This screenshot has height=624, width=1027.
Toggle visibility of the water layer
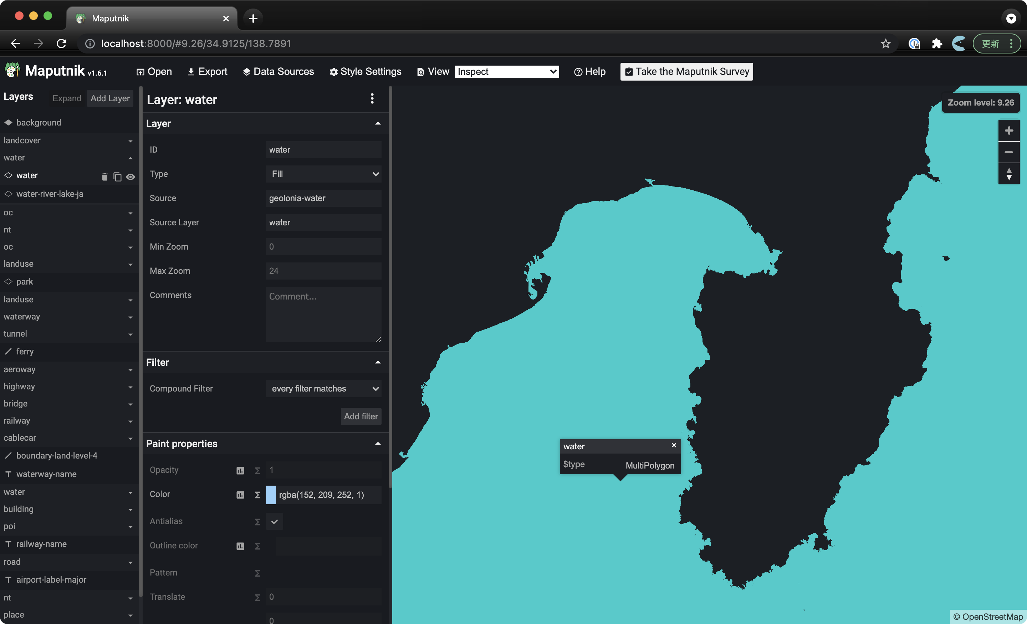pos(131,176)
